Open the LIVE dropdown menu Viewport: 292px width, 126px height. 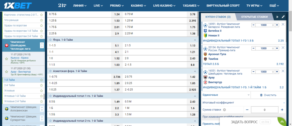click(98, 6)
